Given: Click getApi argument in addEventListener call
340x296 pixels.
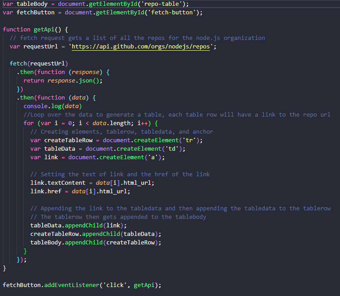Looking at the screenshot, I should 144,285.
